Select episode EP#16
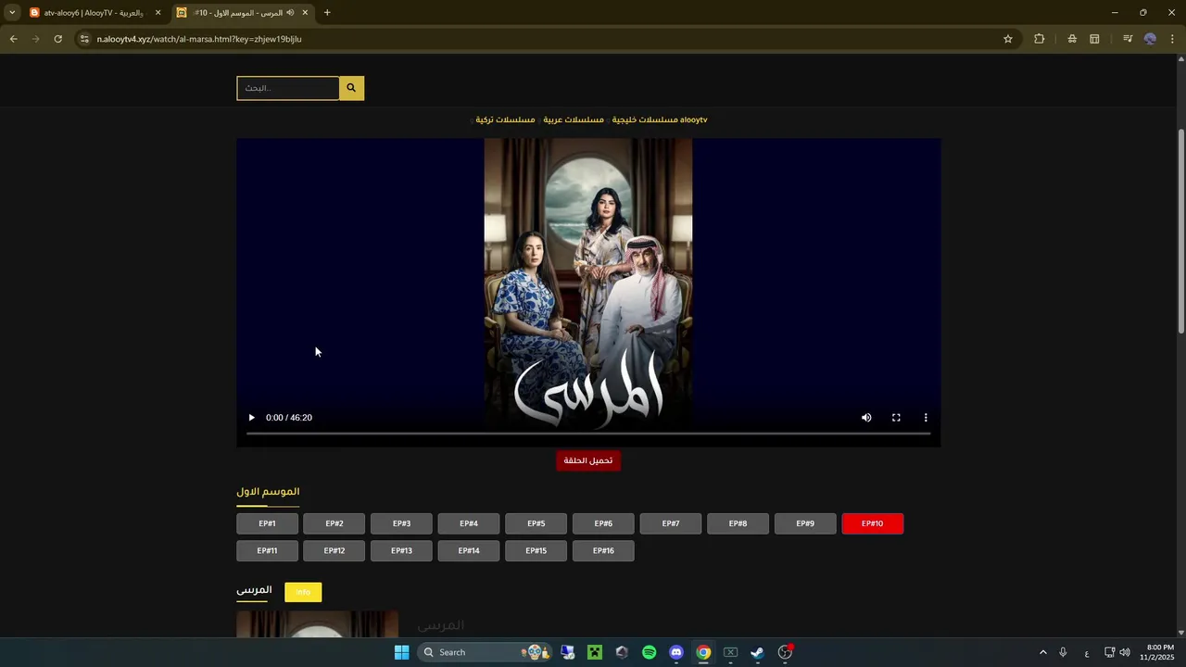 (603, 550)
